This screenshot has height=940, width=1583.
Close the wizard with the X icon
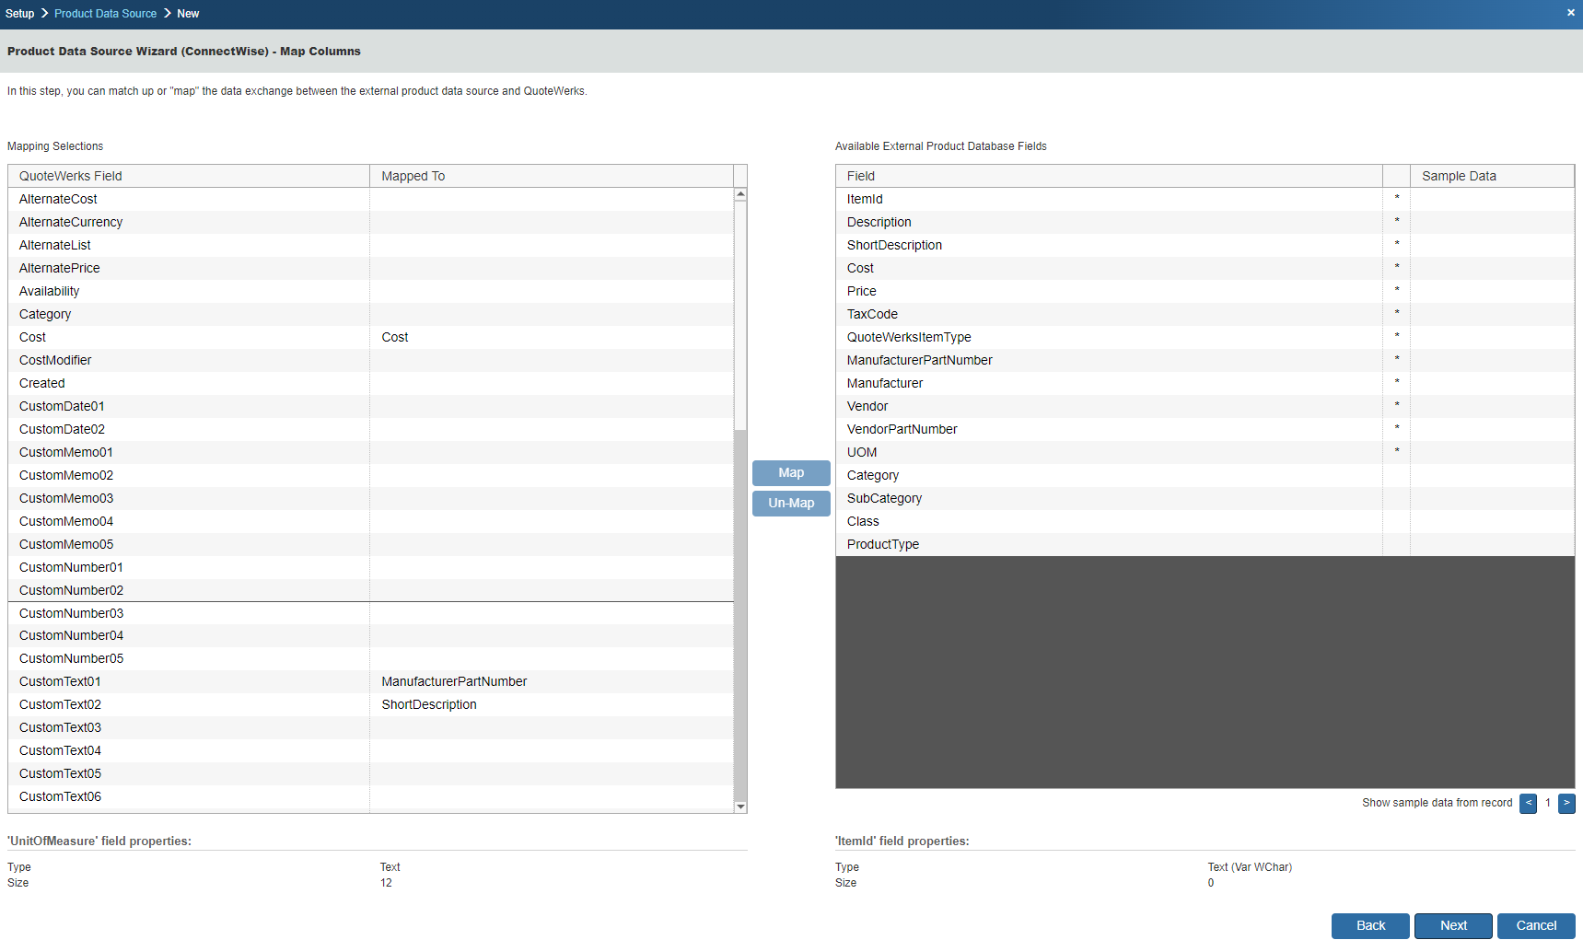[1570, 13]
